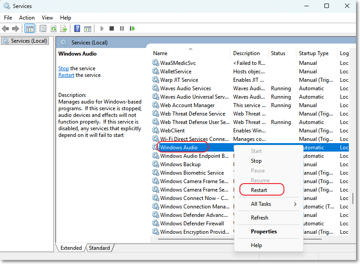The image size is (360, 264).
Task: Click the Back arrow in the toolbar
Action: click(5, 29)
